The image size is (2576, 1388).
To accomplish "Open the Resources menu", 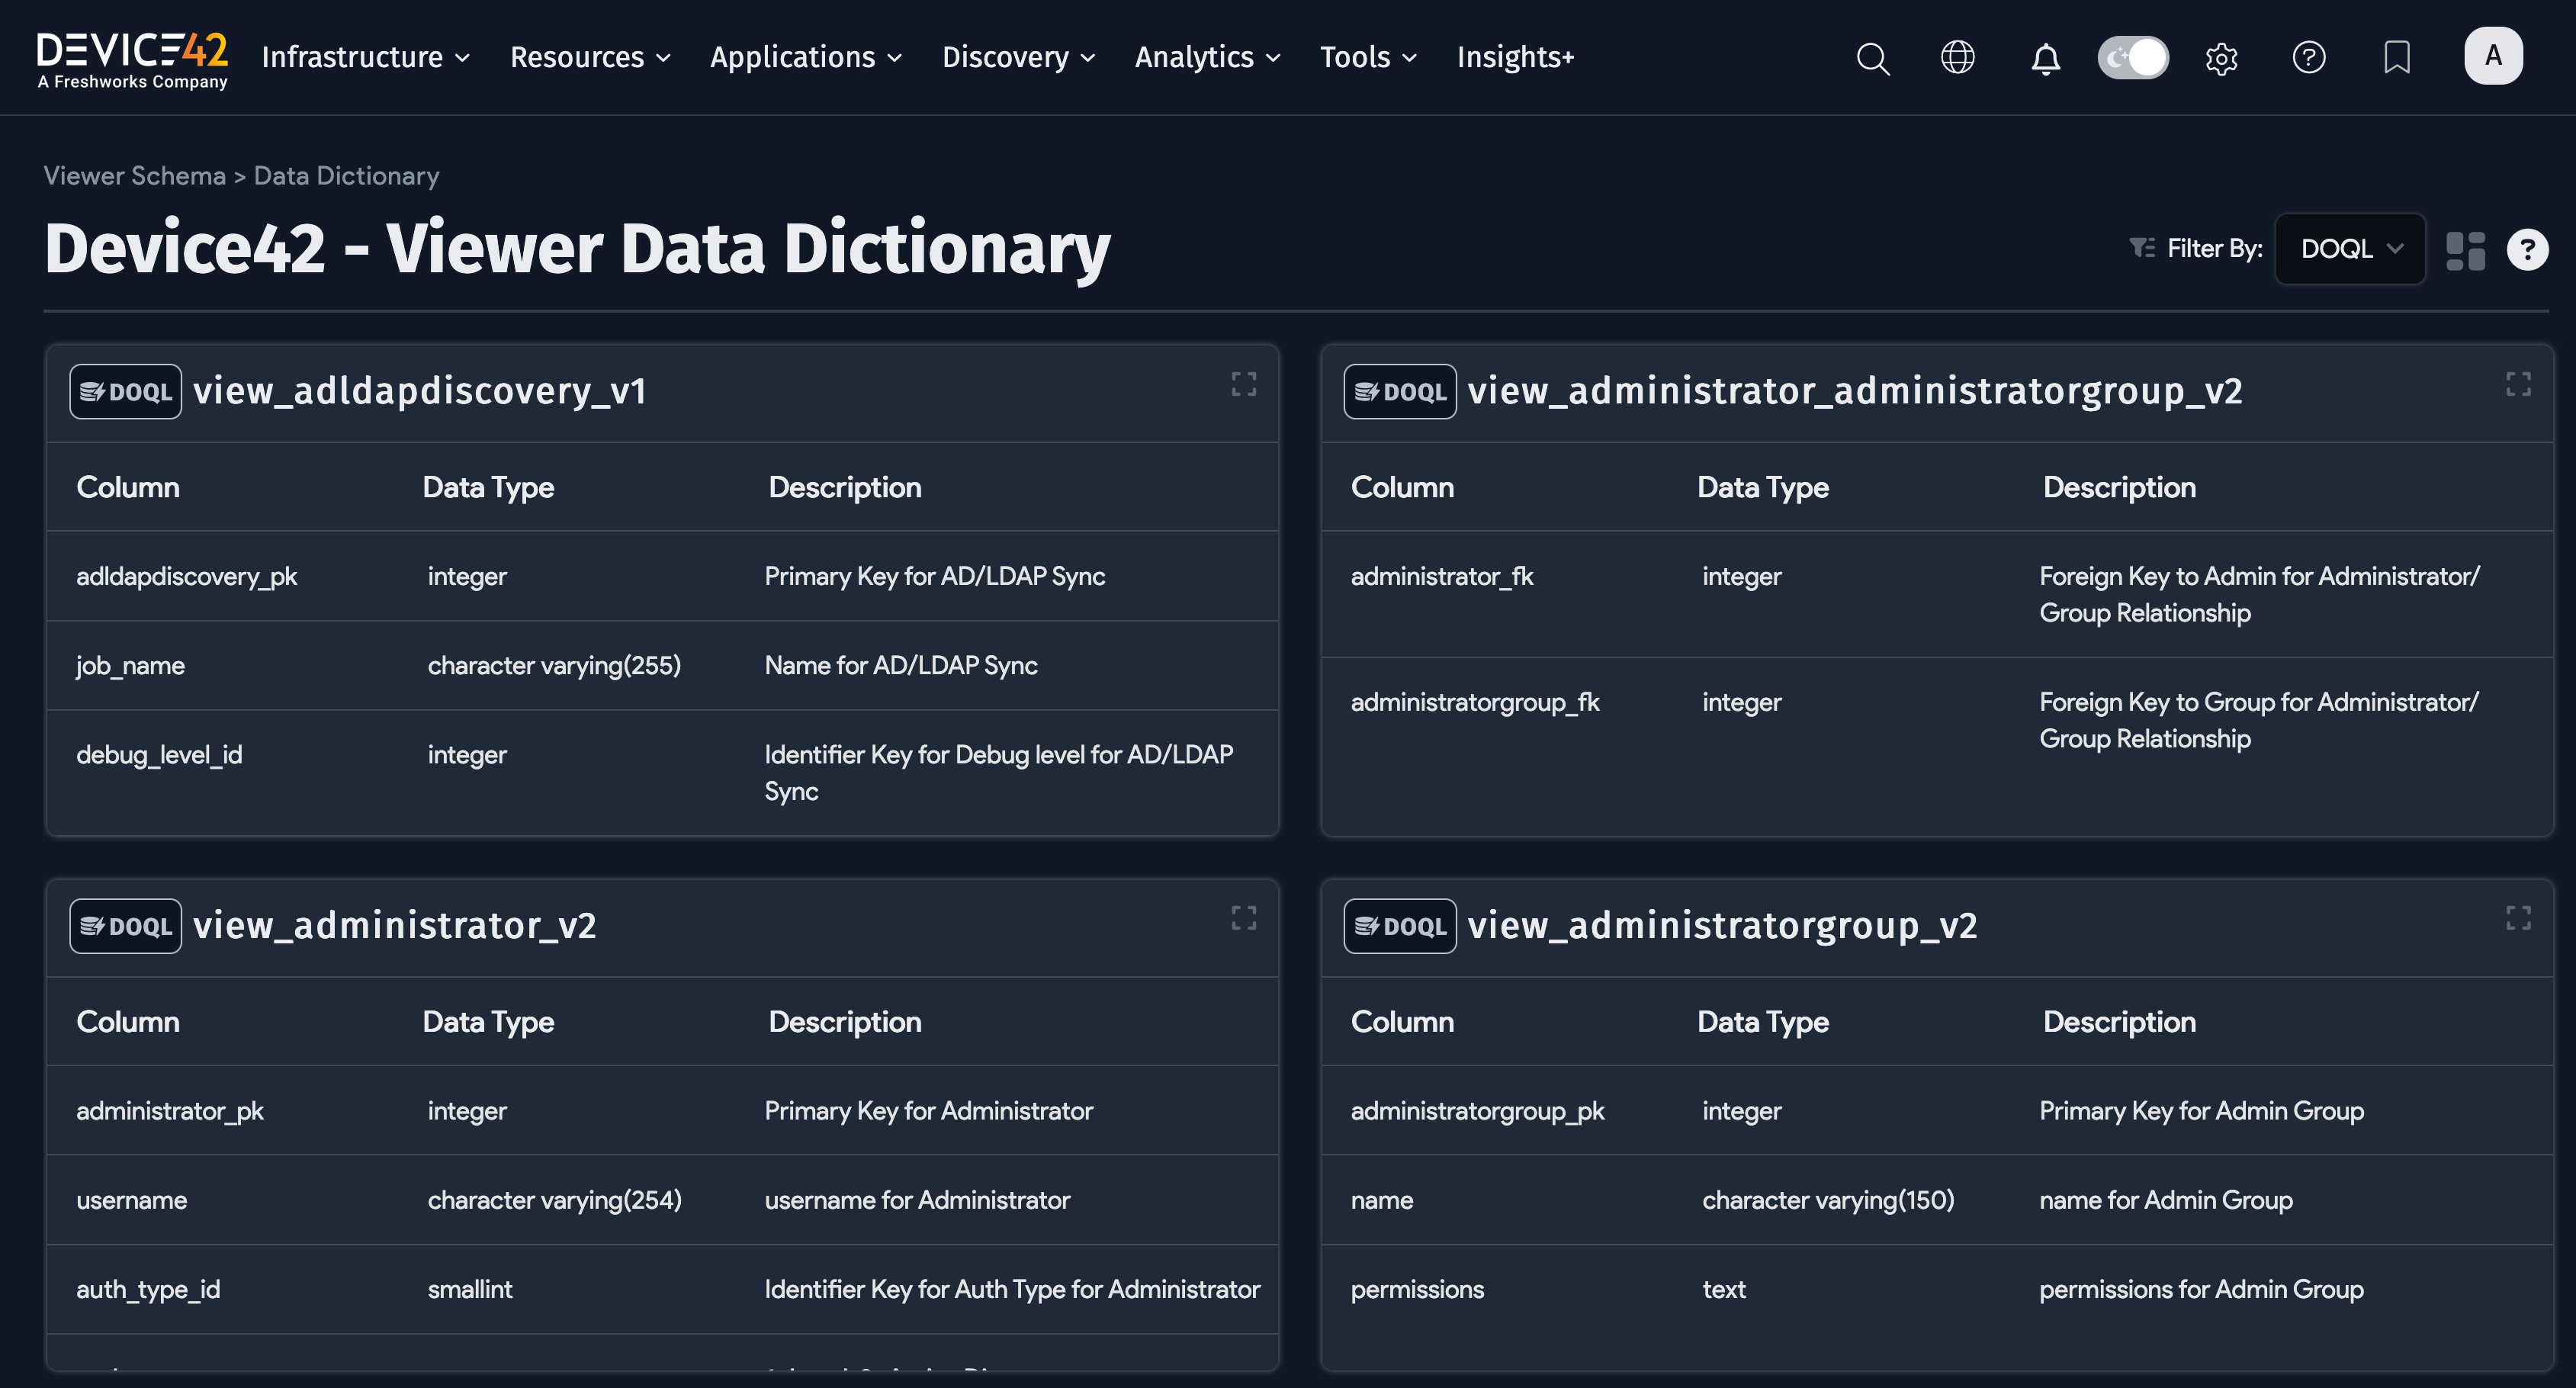I will pos(590,58).
